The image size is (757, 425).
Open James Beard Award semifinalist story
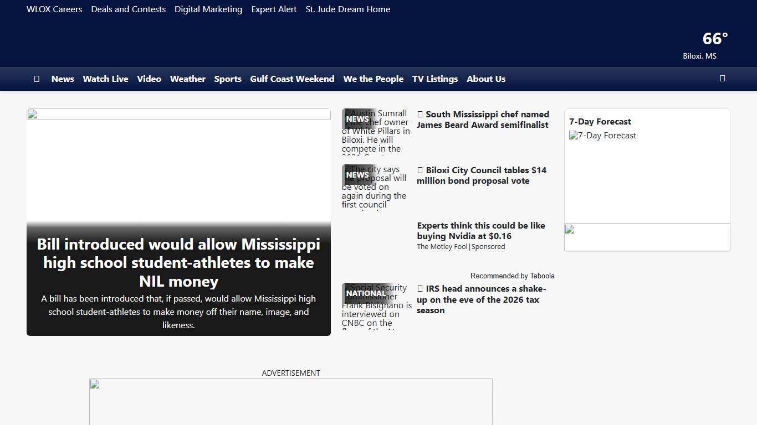tap(483, 120)
